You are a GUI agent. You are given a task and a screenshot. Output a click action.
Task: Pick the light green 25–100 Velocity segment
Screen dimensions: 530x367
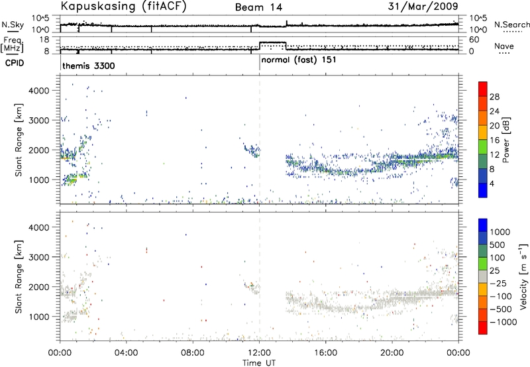(x=483, y=263)
